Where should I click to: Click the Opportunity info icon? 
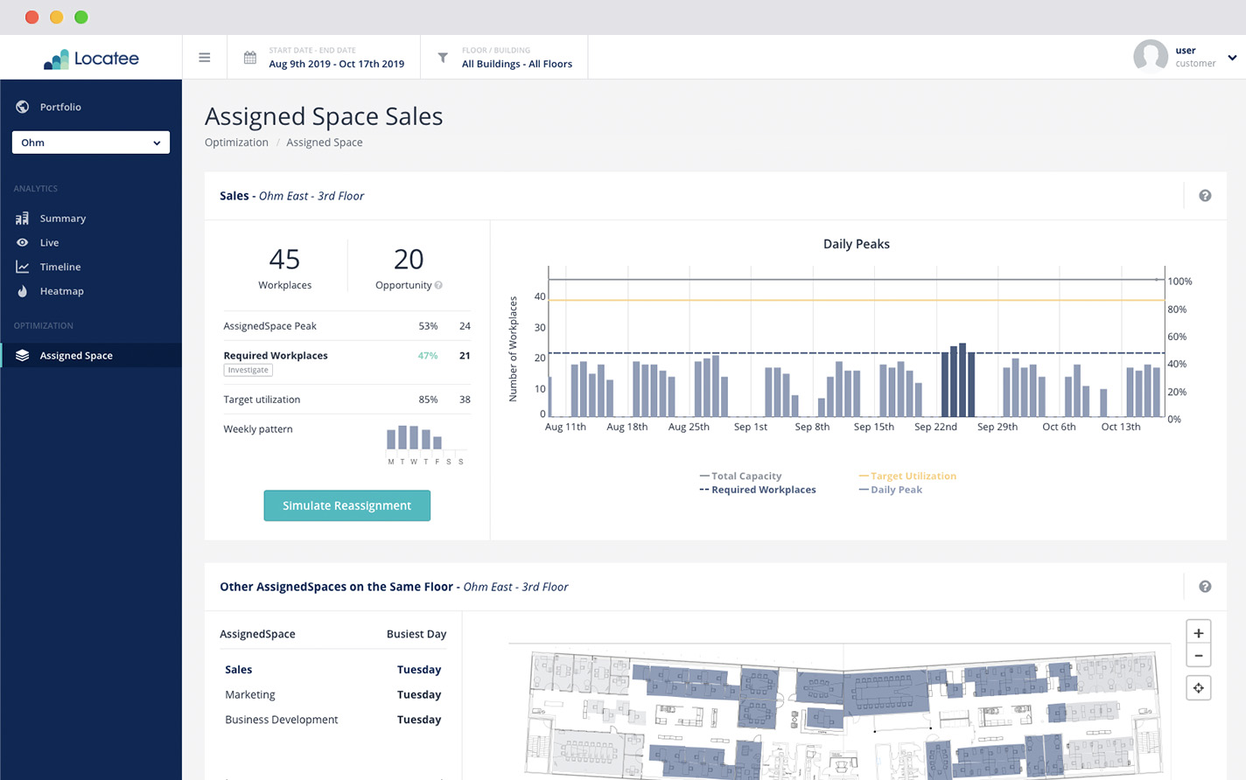point(439,285)
